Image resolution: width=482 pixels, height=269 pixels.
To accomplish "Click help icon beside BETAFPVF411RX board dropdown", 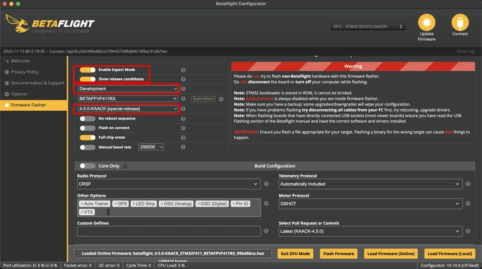I will tap(183, 99).
